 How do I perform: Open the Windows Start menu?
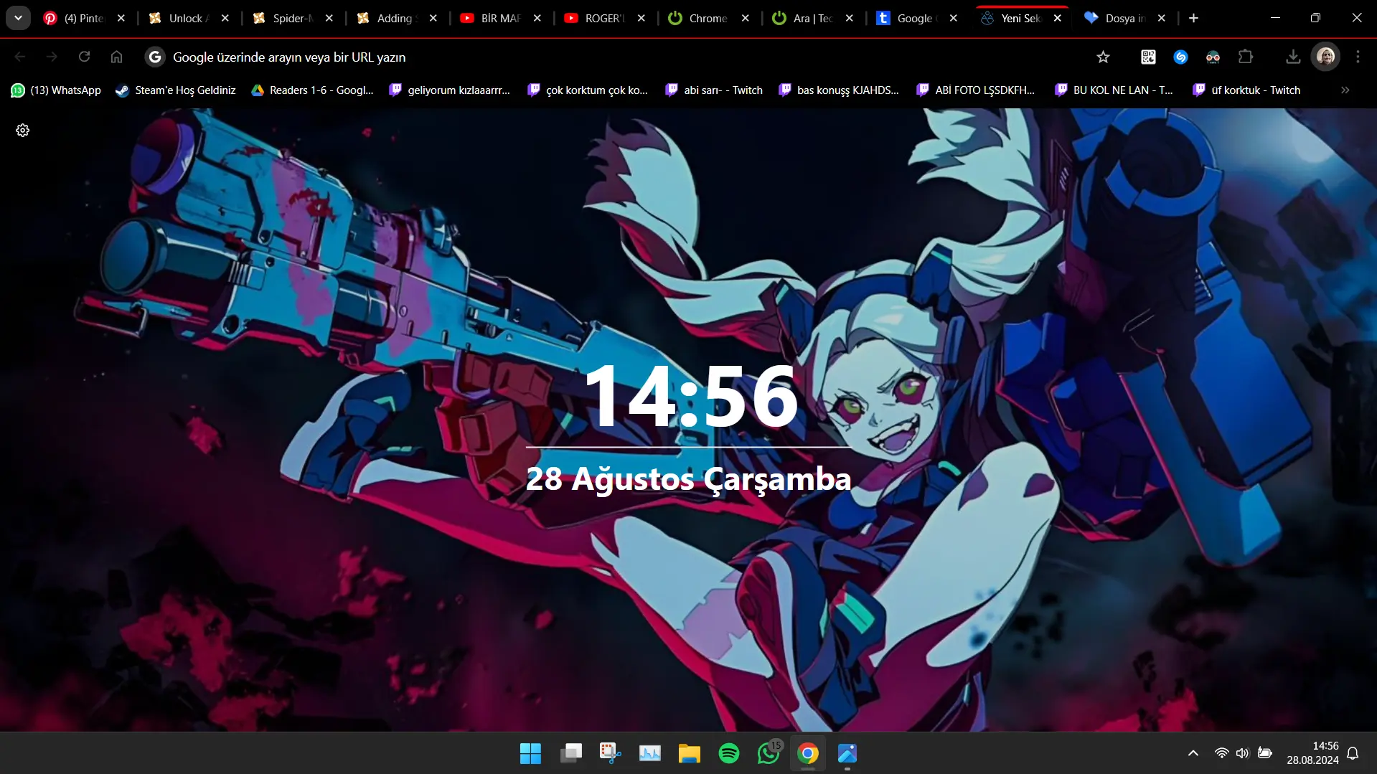(531, 753)
